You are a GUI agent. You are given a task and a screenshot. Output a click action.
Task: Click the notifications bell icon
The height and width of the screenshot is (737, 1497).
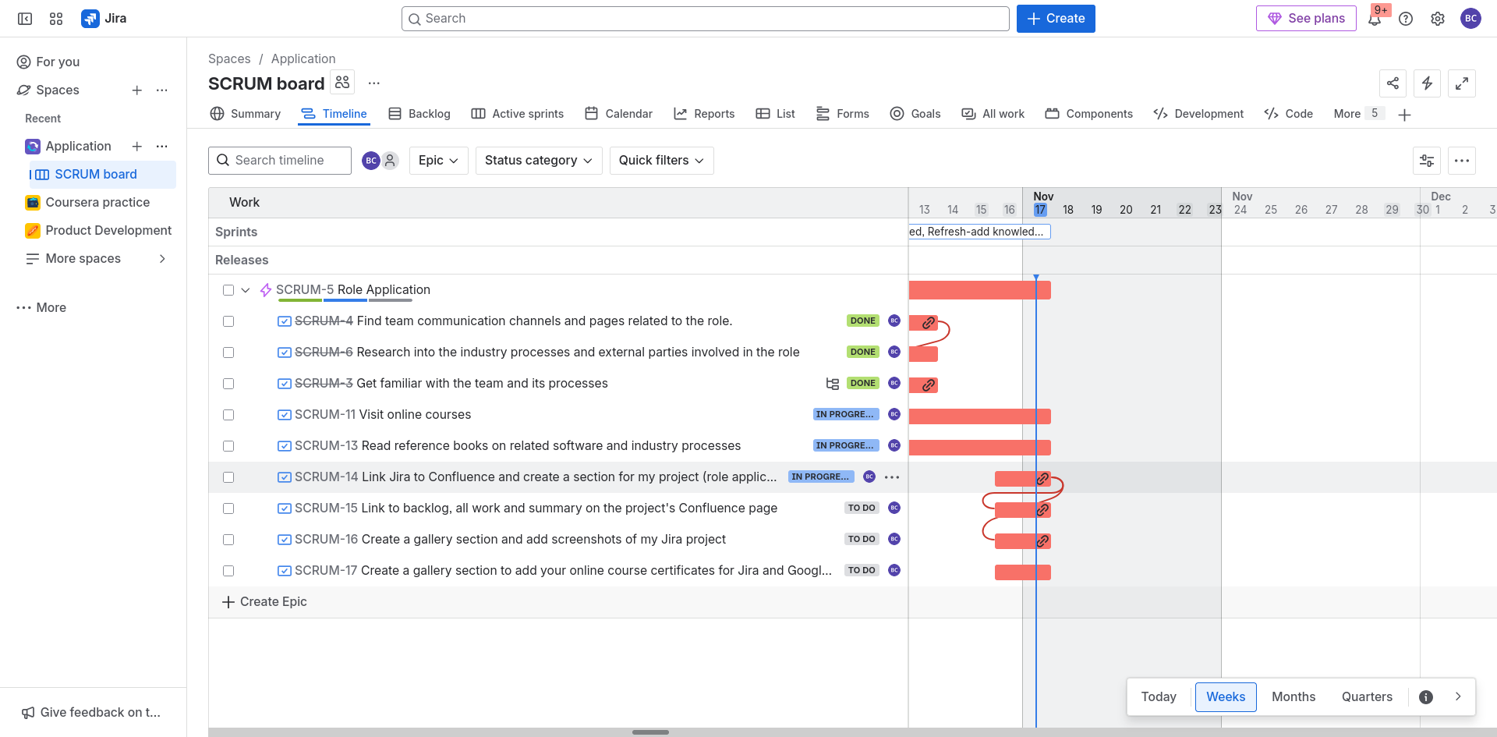(x=1374, y=19)
